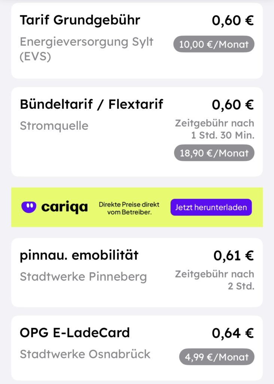Tap the Stromquelle provider label
Screen dimensions: 274x384
tap(54, 126)
